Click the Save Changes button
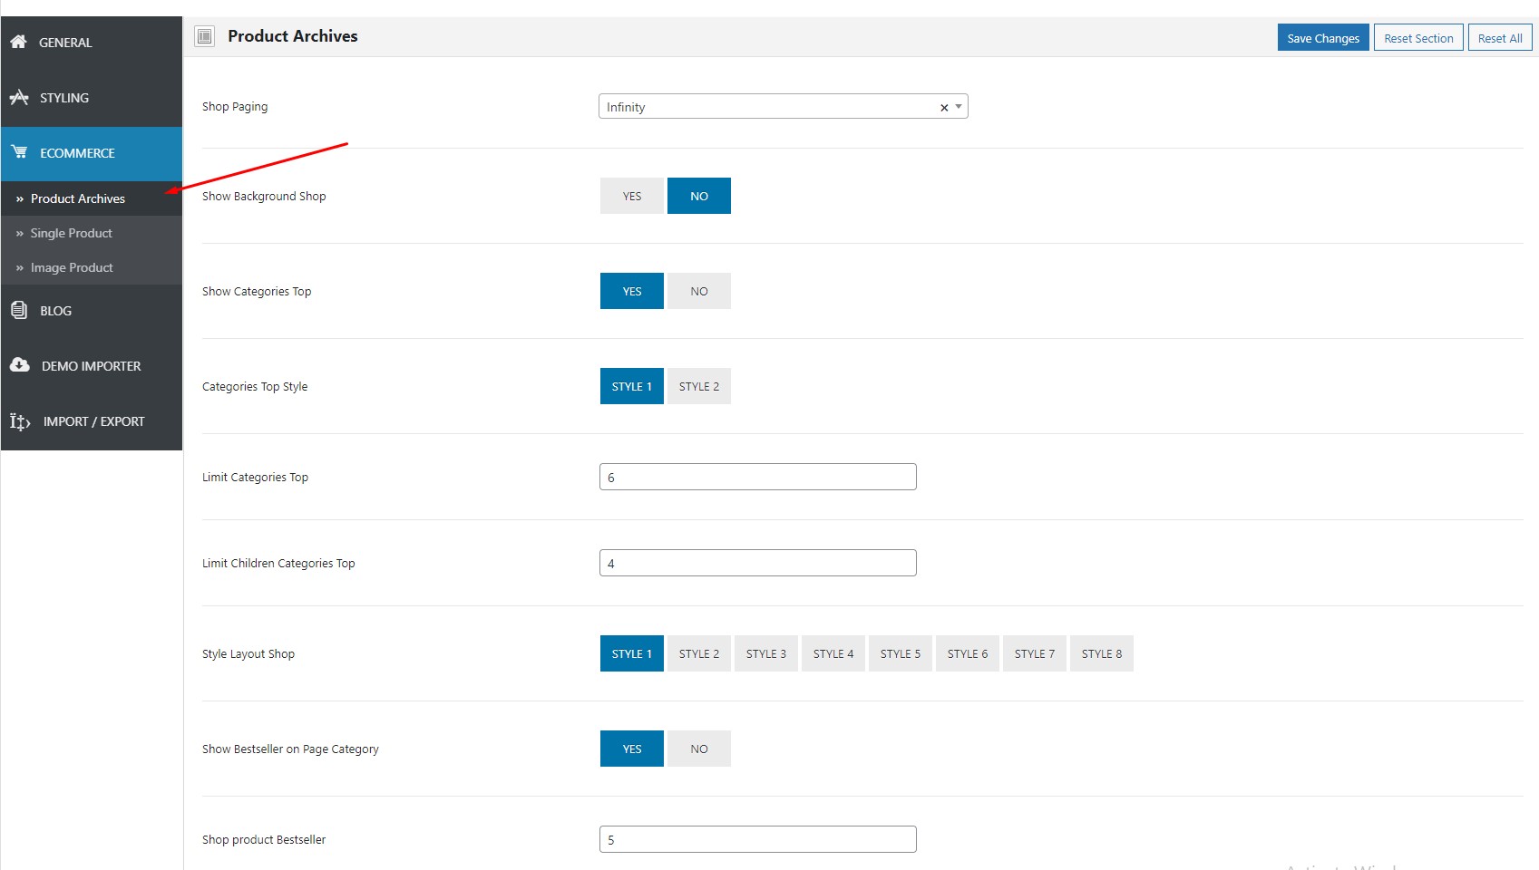 coord(1323,38)
